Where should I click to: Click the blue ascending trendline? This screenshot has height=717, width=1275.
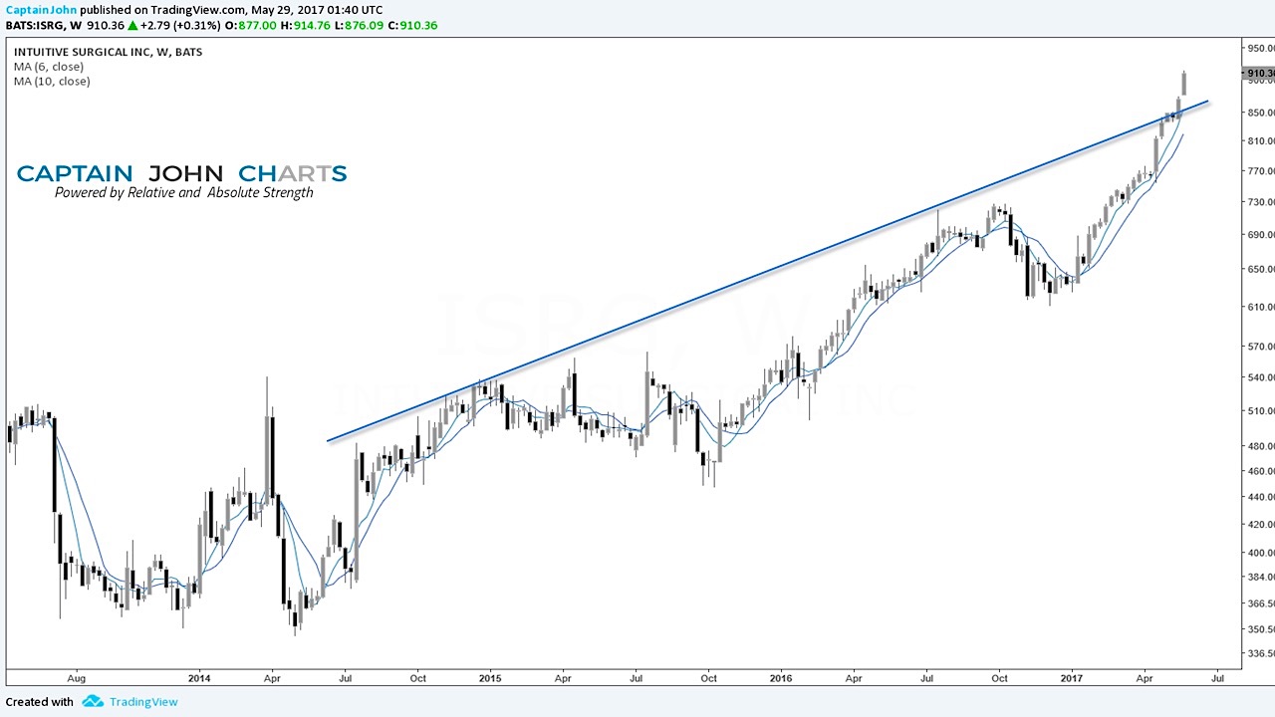coord(767,271)
